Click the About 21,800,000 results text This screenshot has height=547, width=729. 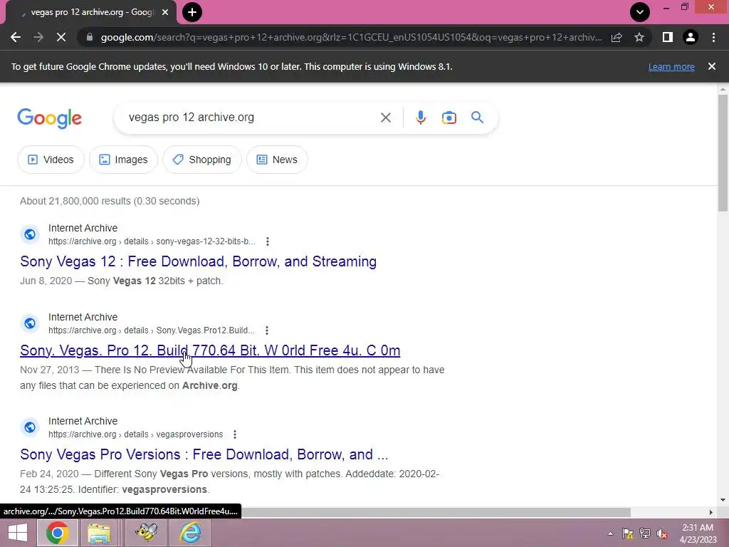coord(110,201)
